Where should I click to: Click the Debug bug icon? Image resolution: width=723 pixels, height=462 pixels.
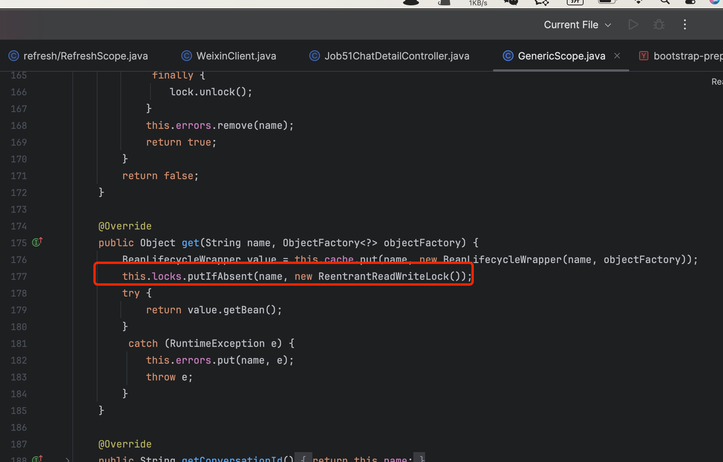point(659,25)
